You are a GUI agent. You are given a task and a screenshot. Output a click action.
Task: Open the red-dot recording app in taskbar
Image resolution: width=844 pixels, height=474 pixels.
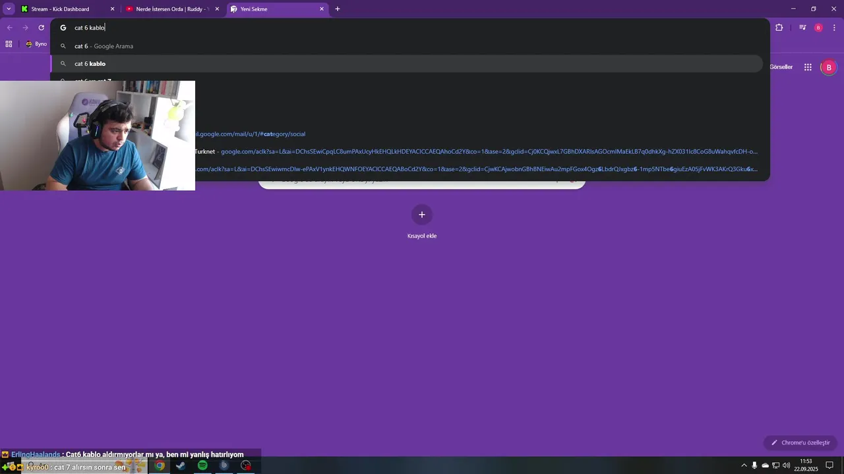[x=246, y=465]
